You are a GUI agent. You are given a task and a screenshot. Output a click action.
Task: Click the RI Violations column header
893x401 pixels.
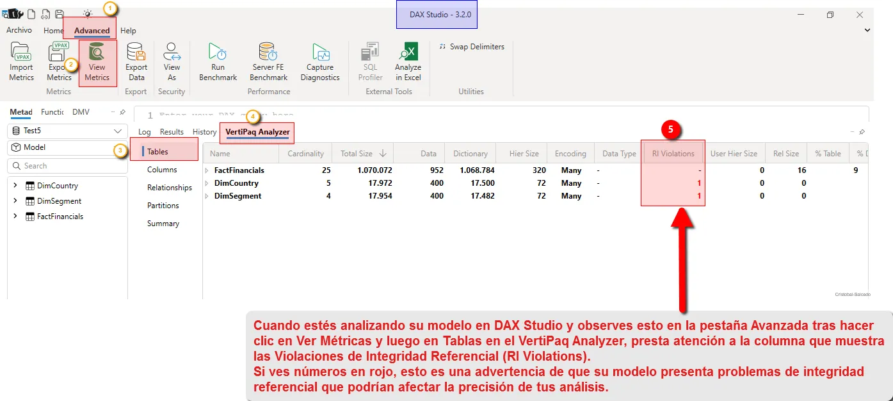(x=673, y=154)
